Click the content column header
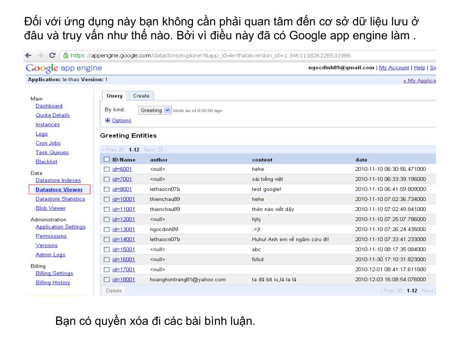 [x=262, y=160]
